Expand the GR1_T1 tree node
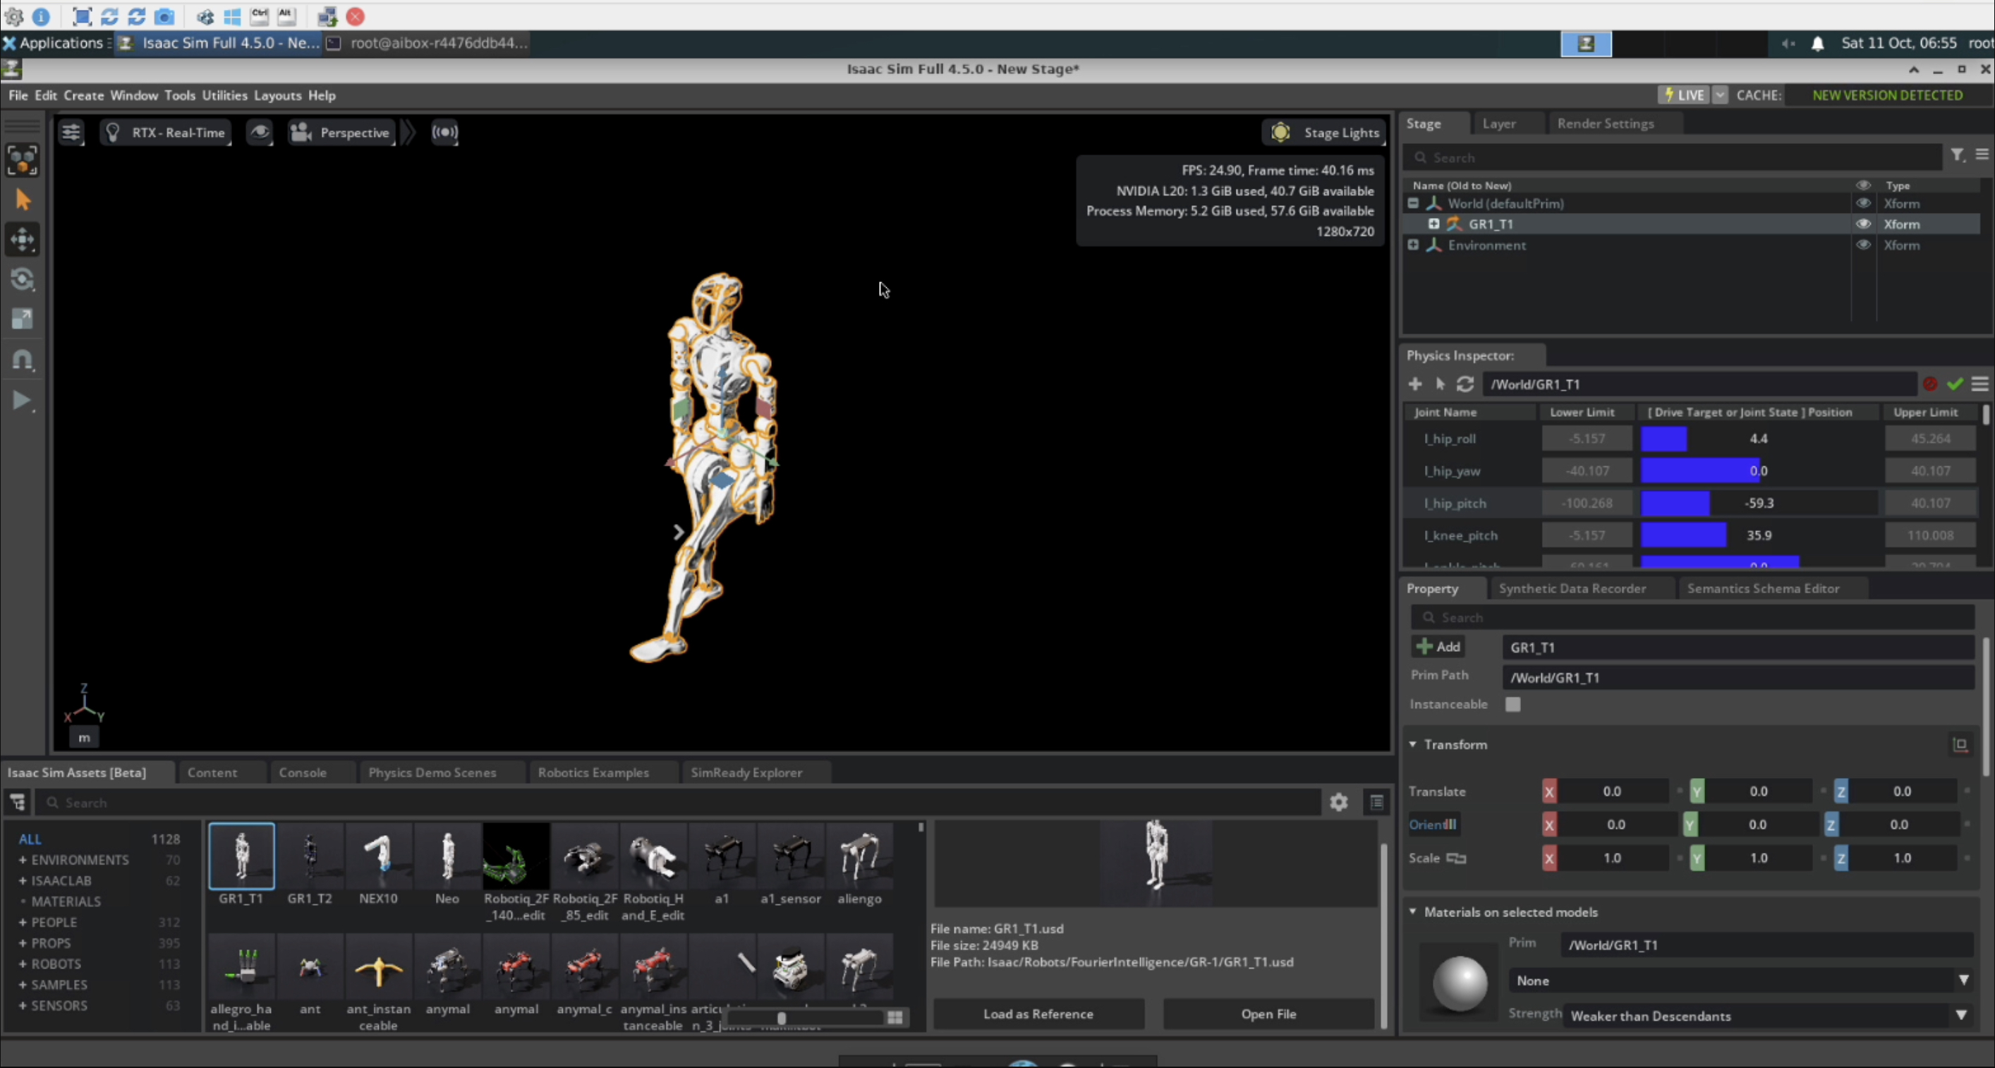Image resolution: width=1995 pixels, height=1068 pixels. (1433, 224)
